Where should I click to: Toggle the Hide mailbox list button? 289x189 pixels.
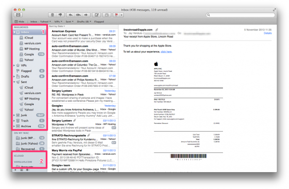click(19, 22)
